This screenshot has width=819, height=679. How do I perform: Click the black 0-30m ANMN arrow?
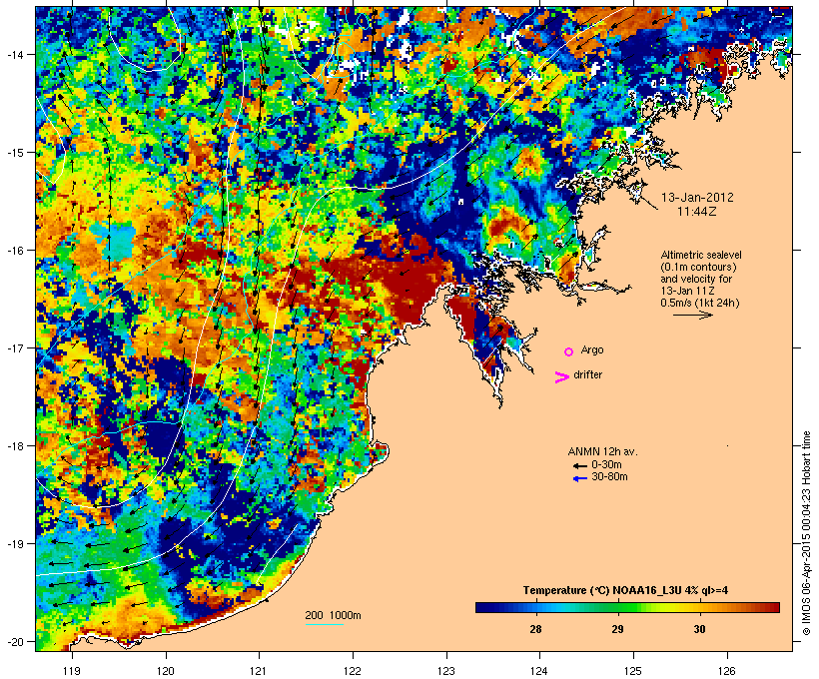579,466
